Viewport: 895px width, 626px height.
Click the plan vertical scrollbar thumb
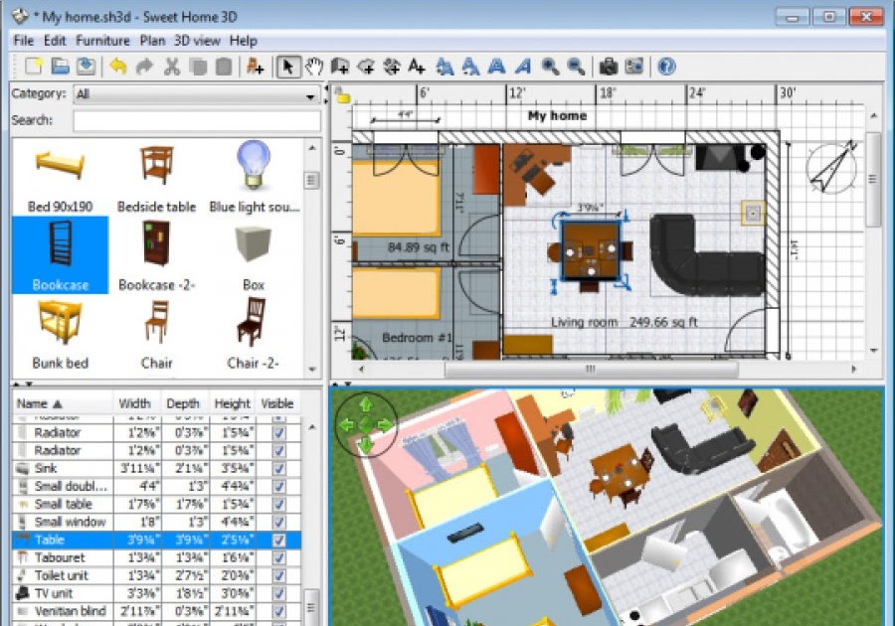click(873, 179)
